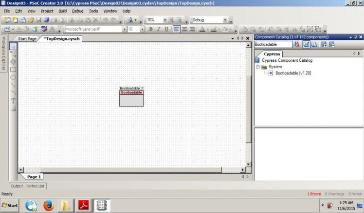364x213 pixels.
Task: Collapse all catalog nodes icon
Action: tap(332, 44)
